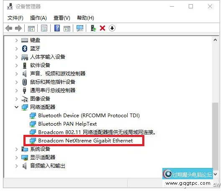The image size is (223, 191).
Task: Select Bluetooth PAN HelpText device
Action: [x=67, y=124]
